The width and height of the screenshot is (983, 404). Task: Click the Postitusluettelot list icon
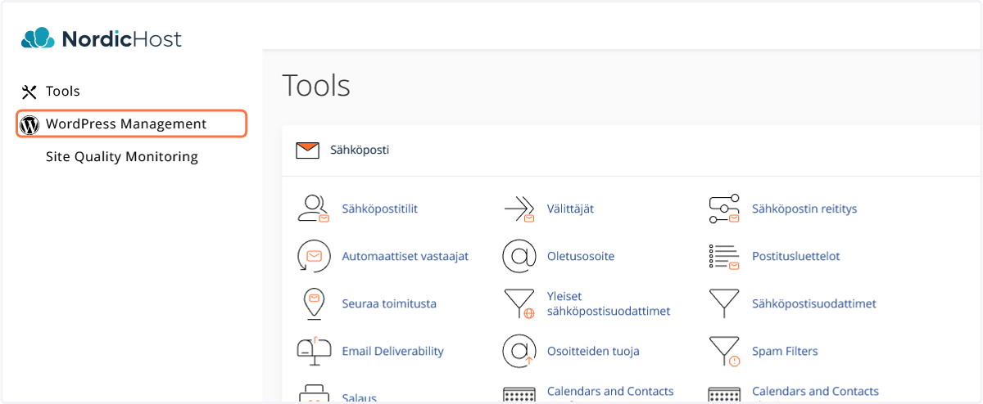point(723,256)
